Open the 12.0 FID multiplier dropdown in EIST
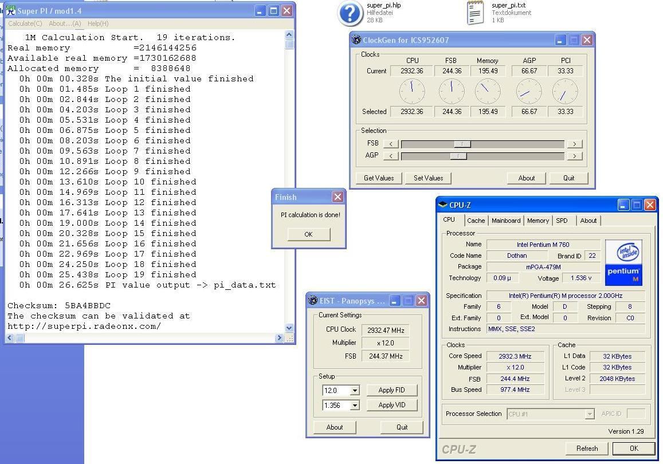This screenshot has height=464, width=663. pyautogui.click(x=355, y=391)
